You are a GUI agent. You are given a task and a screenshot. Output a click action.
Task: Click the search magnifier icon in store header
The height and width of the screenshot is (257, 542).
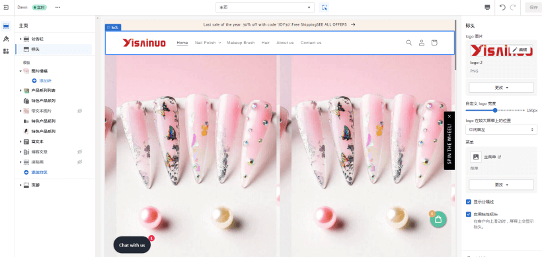409,43
